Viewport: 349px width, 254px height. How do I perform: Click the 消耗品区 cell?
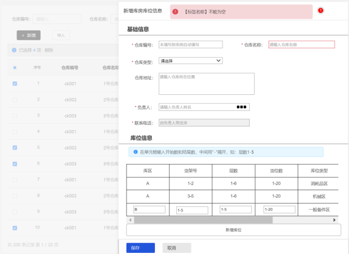tap(319, 183)
